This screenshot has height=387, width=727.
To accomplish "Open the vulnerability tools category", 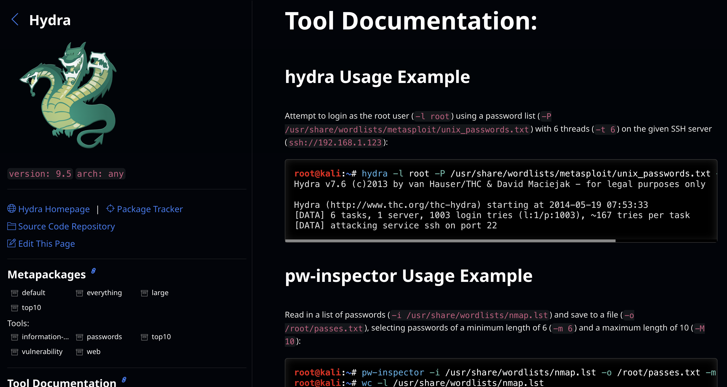I will [x=42, y=352].
